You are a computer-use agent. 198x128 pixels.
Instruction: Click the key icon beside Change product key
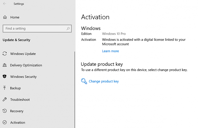84,81
